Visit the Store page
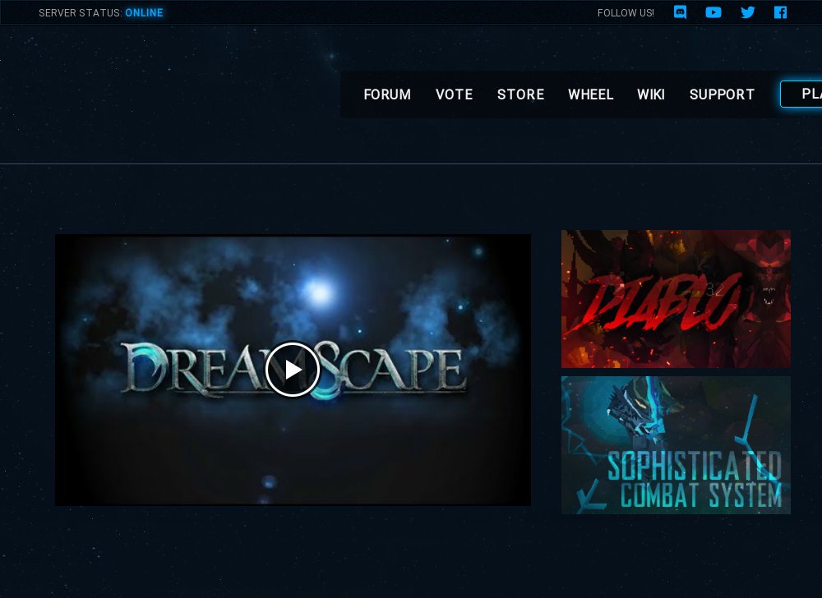This screenshot has width=822, height=598. (x=520, y=94)
